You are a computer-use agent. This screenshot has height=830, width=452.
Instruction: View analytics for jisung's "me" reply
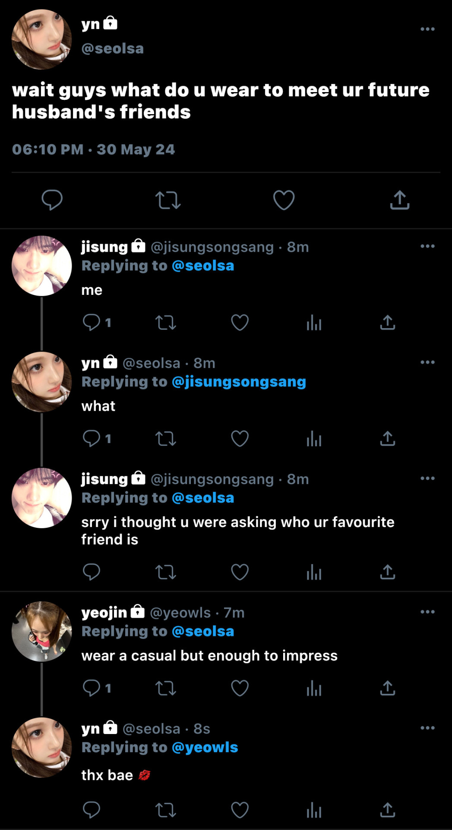[314, 322]
